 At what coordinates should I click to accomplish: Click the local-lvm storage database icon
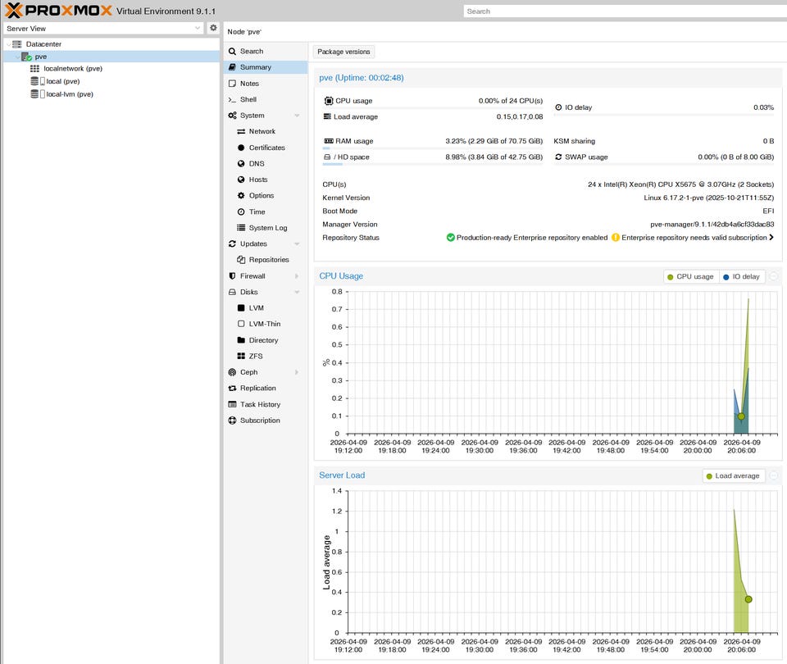tap(34, 94)
